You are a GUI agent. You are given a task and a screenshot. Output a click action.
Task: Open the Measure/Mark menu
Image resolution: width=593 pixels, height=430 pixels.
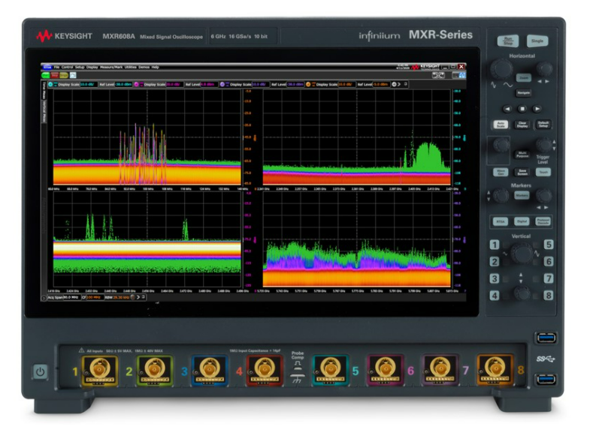pyautogui.click(x=111, y=68)
